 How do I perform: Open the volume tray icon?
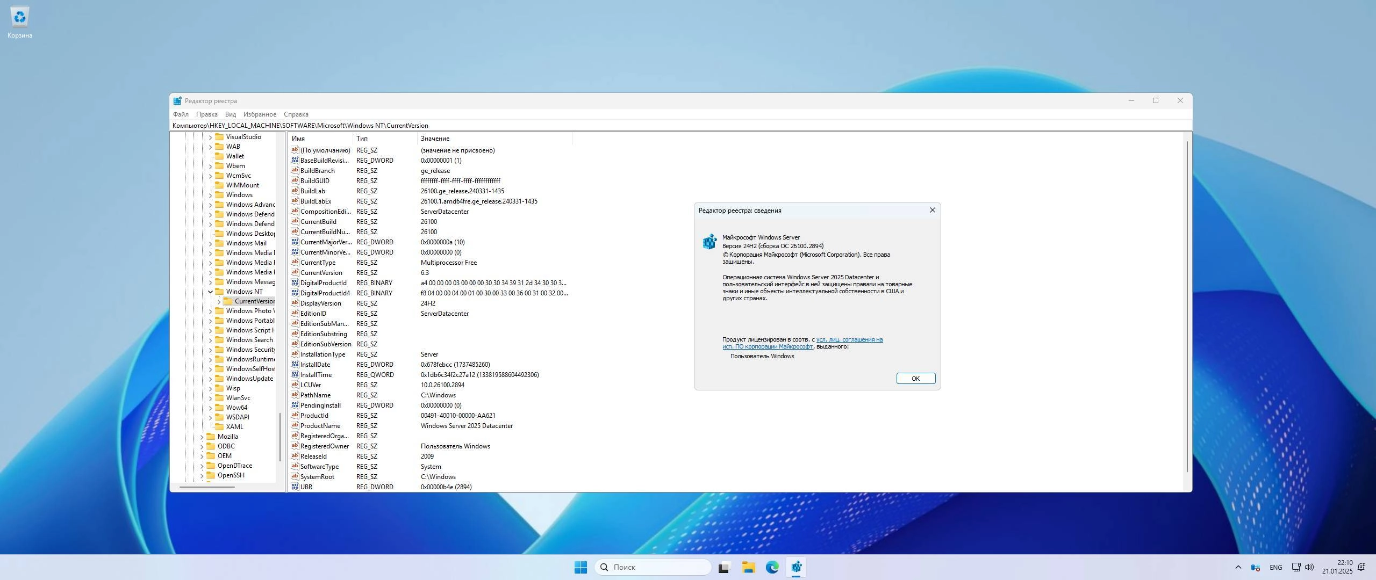(x=1309, y=567)
